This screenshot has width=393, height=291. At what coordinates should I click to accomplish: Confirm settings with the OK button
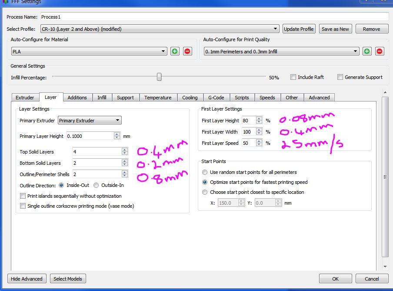(x=335, y=278)
